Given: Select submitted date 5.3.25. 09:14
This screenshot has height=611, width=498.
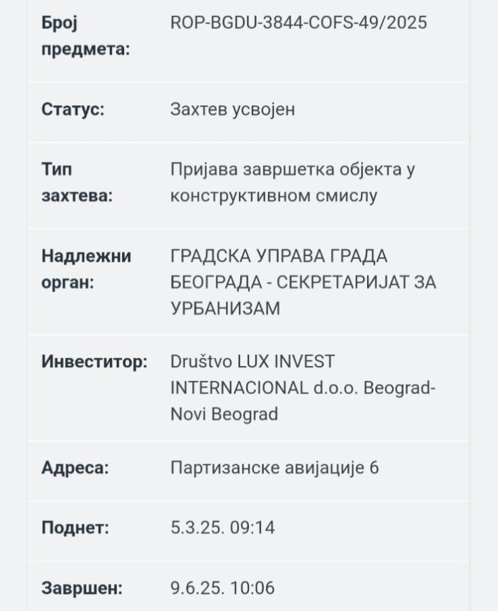Looking at the screenshot, I should (x=223, y=527).
